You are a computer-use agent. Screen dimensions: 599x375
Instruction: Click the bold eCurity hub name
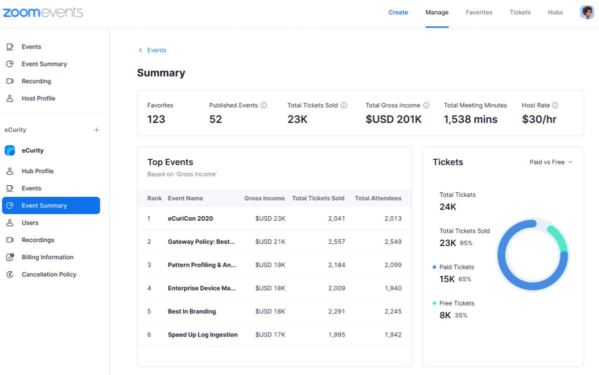click(32, 150)
